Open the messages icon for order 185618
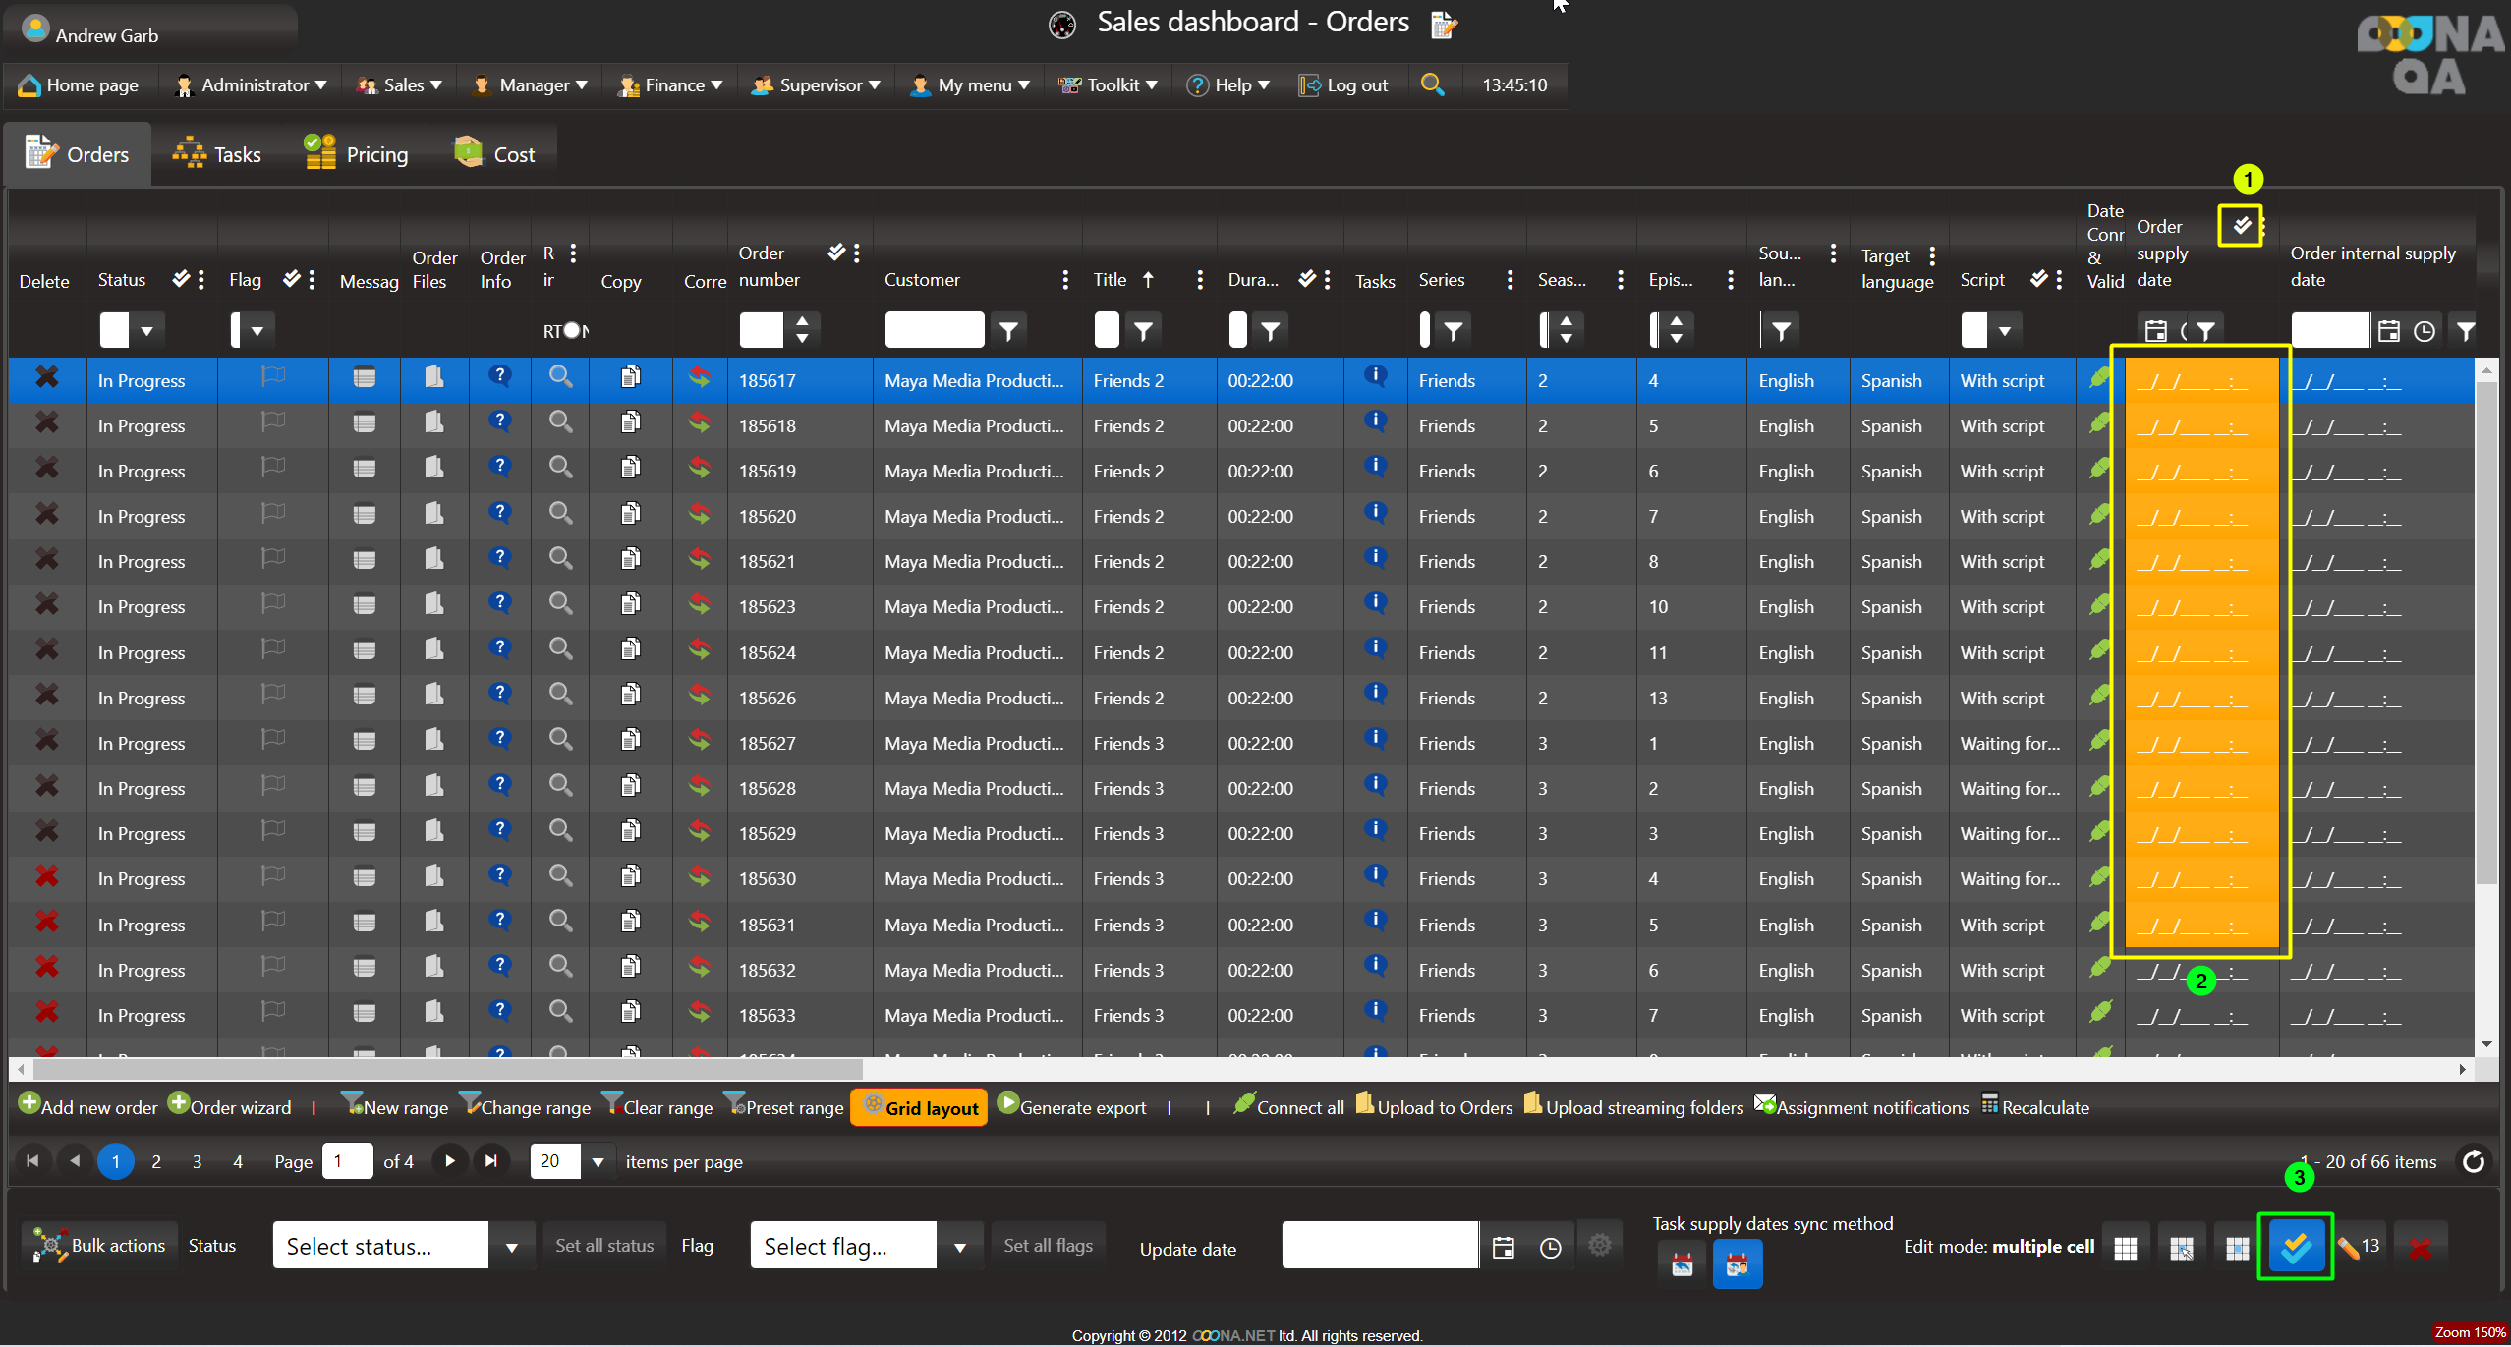Screen dimensions: 2511x1347 [365, 423]
